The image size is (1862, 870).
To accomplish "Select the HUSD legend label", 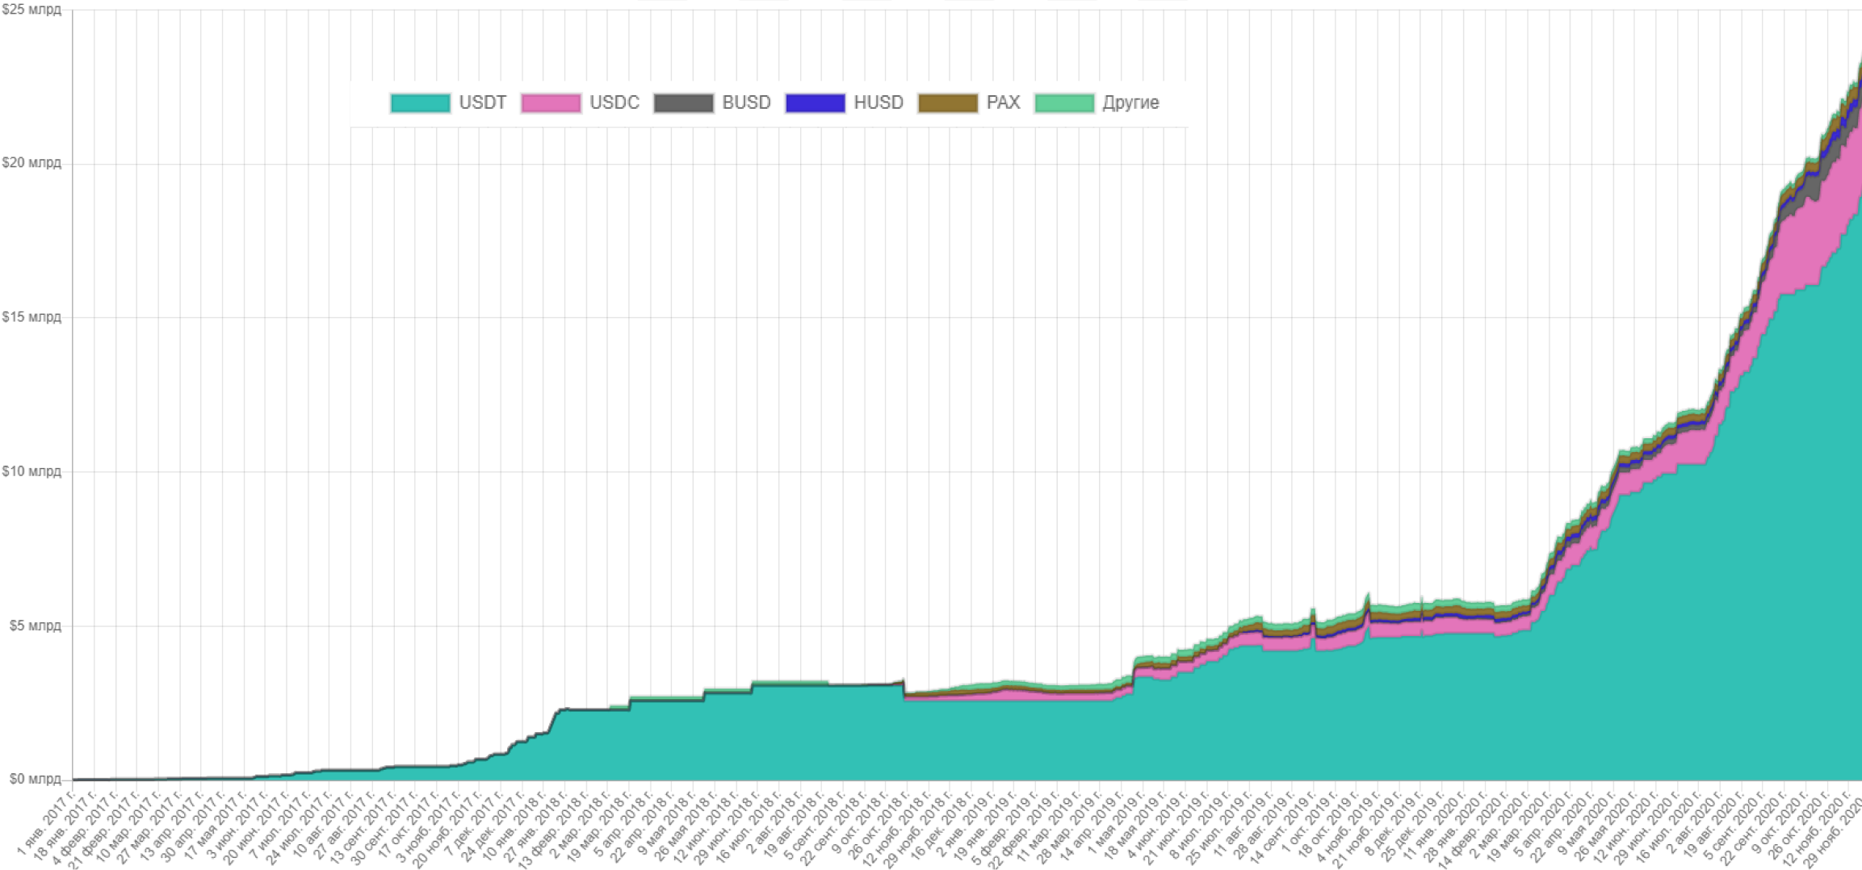I will (x=879, y=102).
